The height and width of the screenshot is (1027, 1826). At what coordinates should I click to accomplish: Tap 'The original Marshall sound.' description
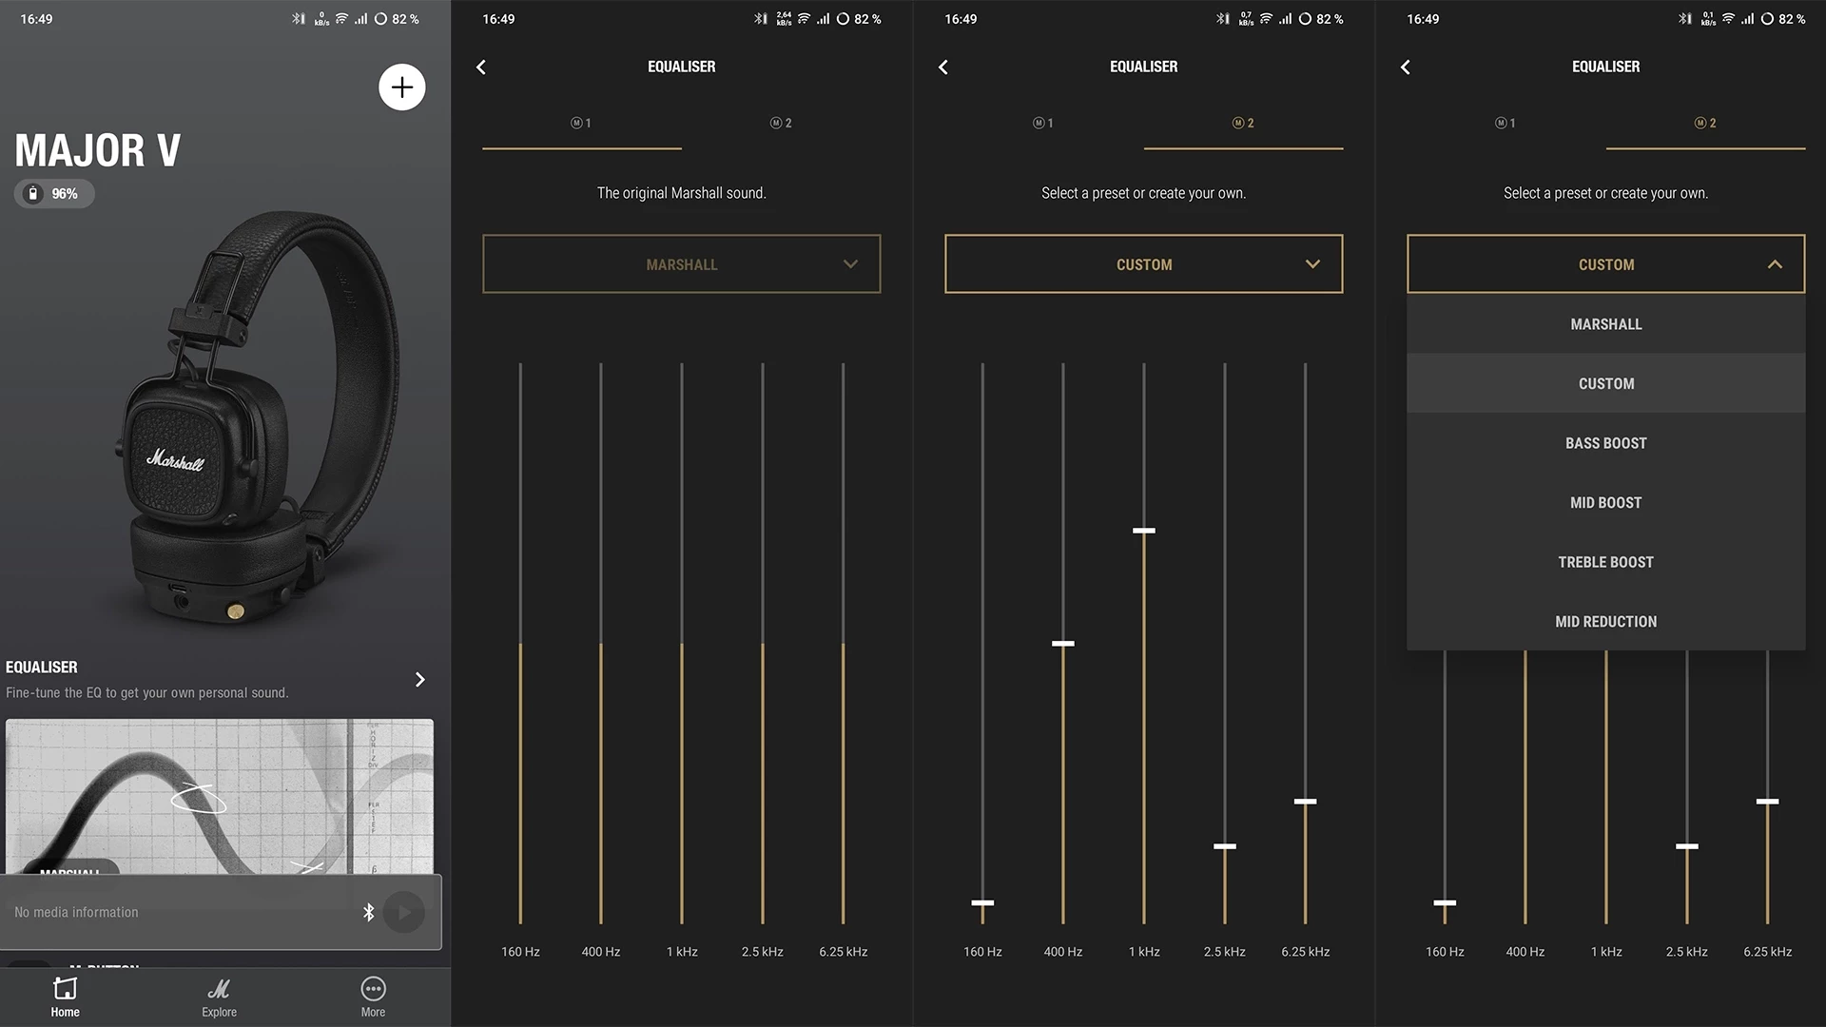click(681, 193)
